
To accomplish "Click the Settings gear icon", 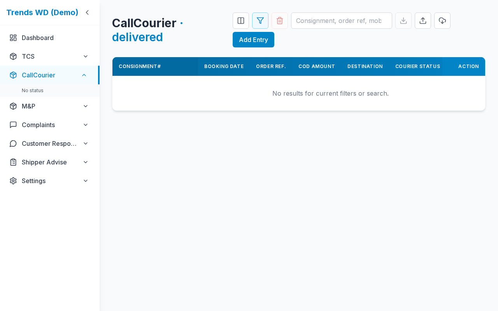I will (13, 181).
